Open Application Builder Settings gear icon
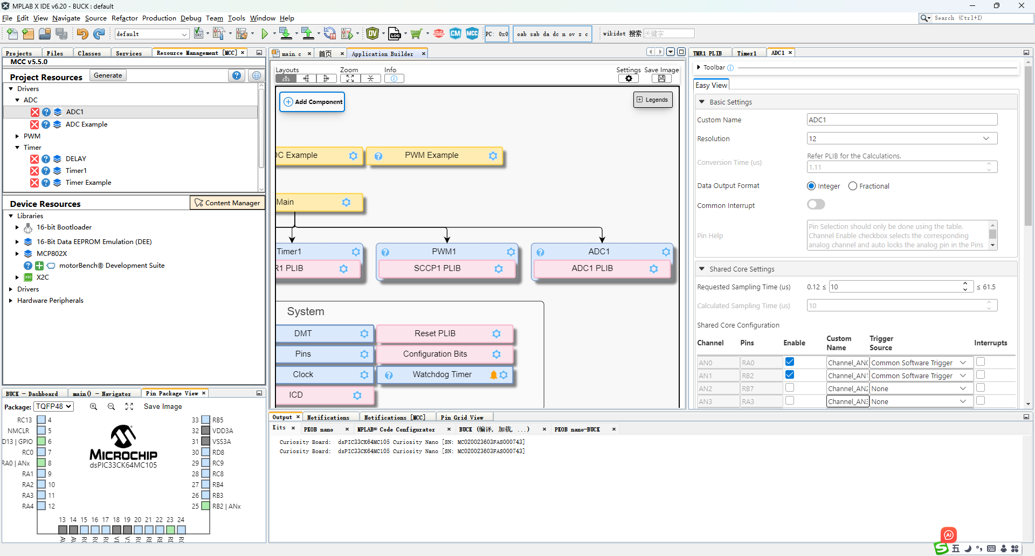 [x=629, y=79]
